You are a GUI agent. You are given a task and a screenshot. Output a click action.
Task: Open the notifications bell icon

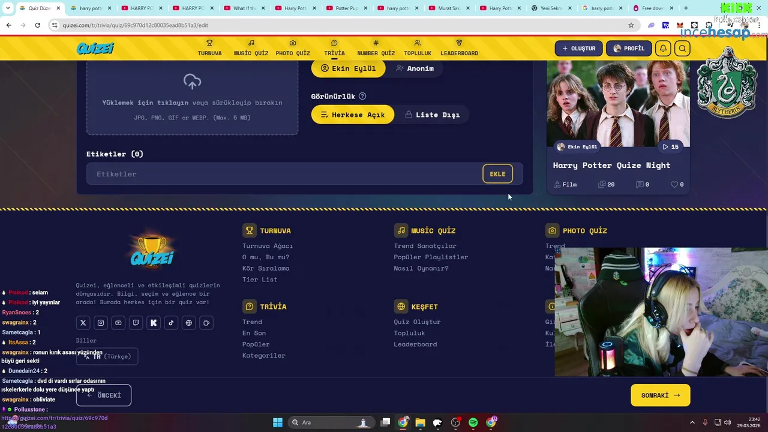click(663, 49)
